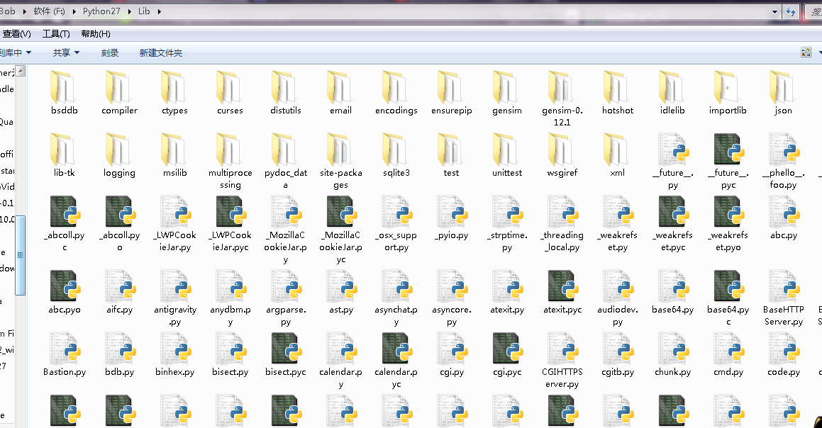Screen dimensions: 822x428
Task: Select the bisect.pyc file
Action: 286,354
